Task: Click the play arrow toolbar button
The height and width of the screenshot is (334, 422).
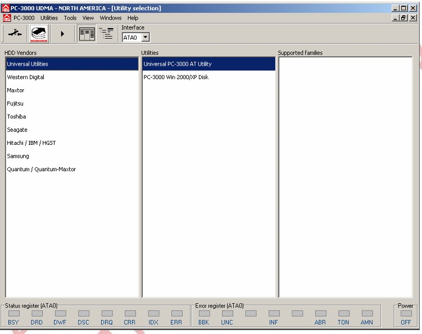Action: [62, 34]
